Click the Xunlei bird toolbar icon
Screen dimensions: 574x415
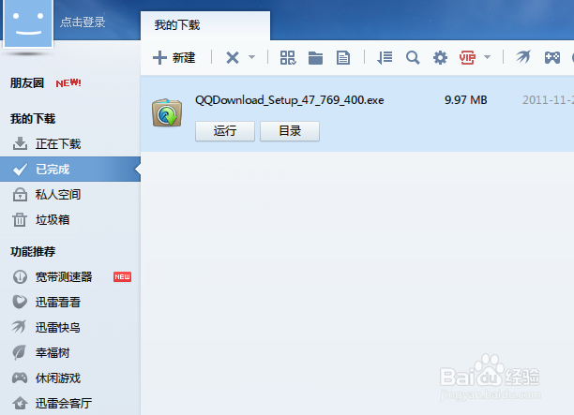pyautogui.click(x=523, y=57)
